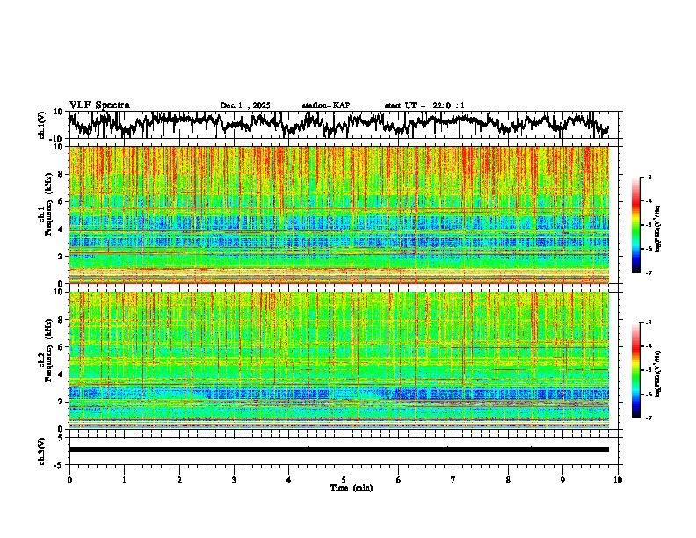Click the "ch.3(V)" axis label
Screen dimensions: 696x538
[42, 451]
